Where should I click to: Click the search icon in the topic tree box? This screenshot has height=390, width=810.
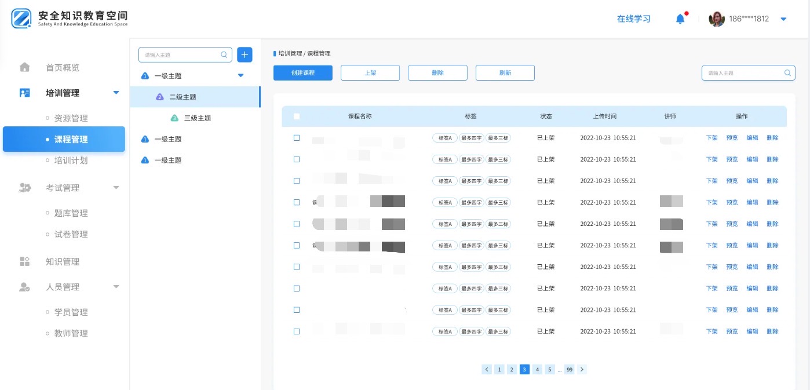224,55
